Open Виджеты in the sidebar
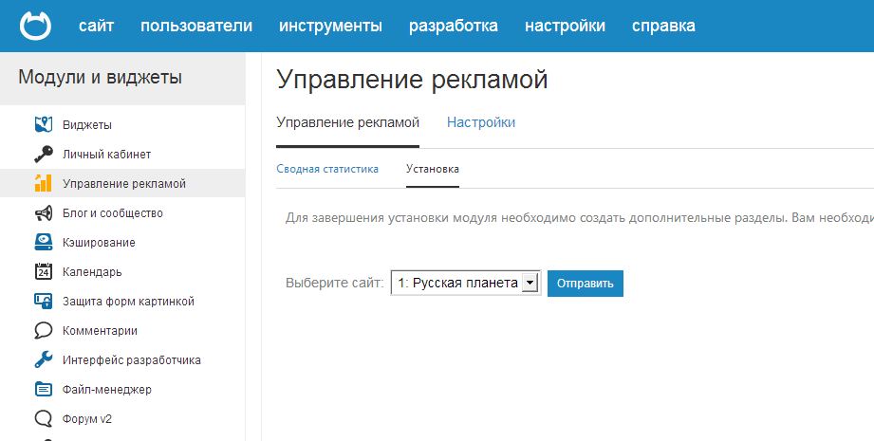 click(87, 125)
